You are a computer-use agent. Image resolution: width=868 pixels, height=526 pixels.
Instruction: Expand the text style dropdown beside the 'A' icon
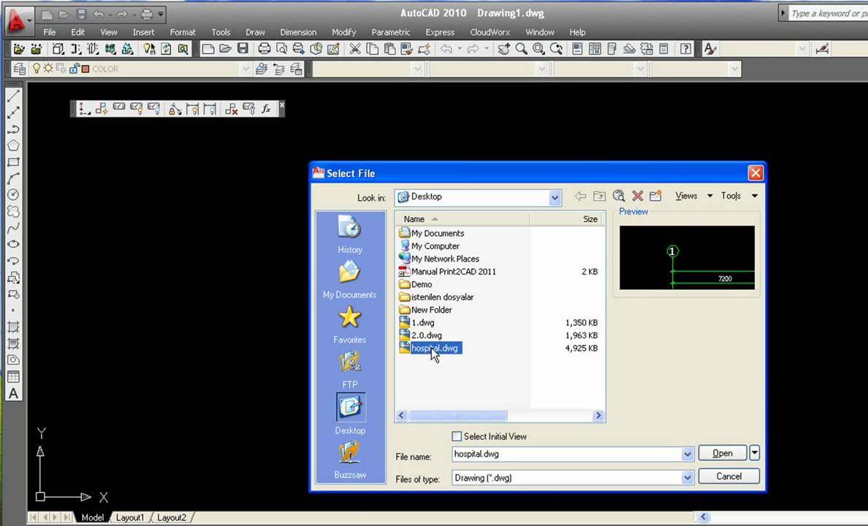802,49
